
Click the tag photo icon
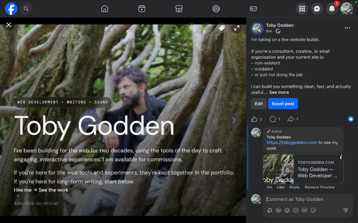222,28
